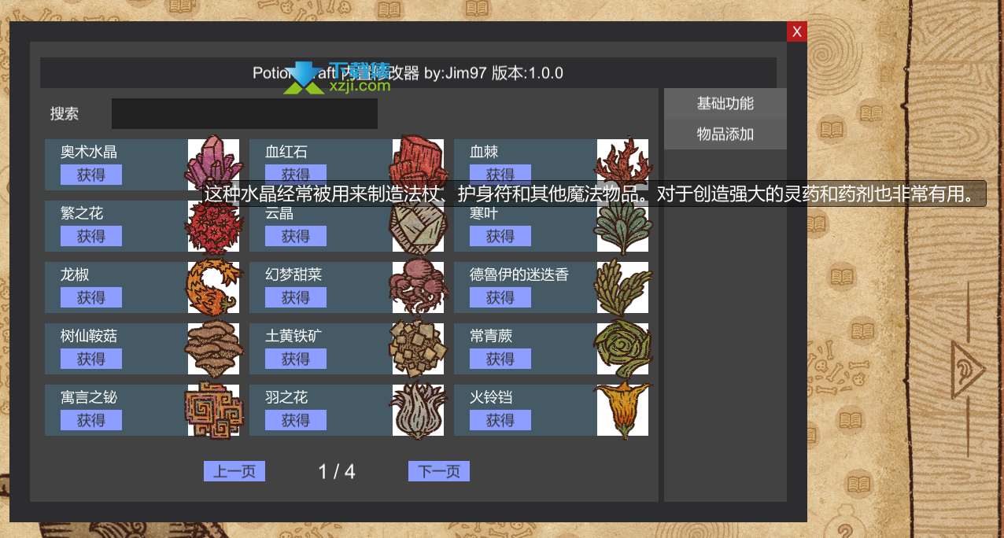Click the 德鲁伊的迷迭香 rosemary icon

pos(622,287)
